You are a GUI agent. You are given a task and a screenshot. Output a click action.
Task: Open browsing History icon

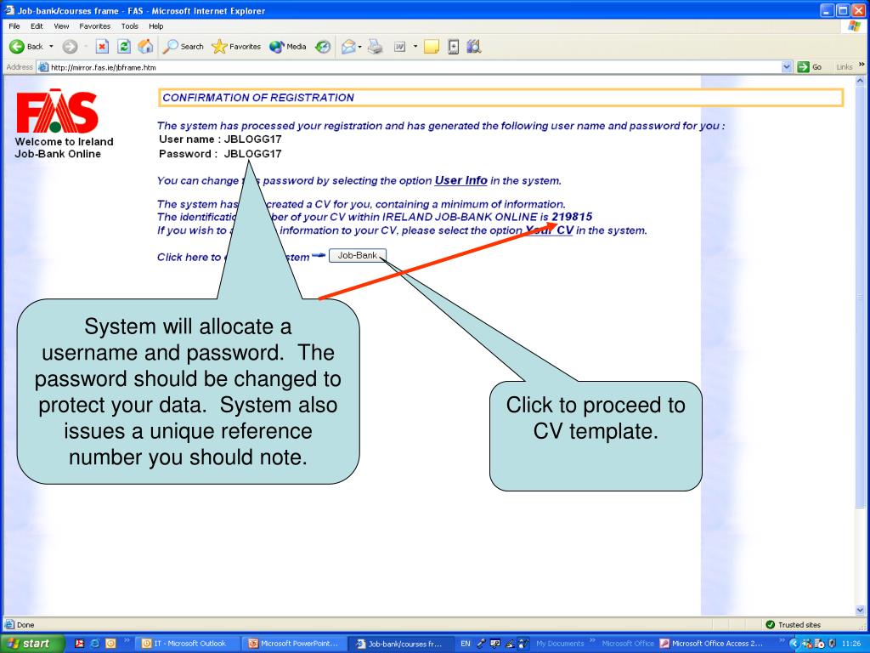(x=323, y=47)
